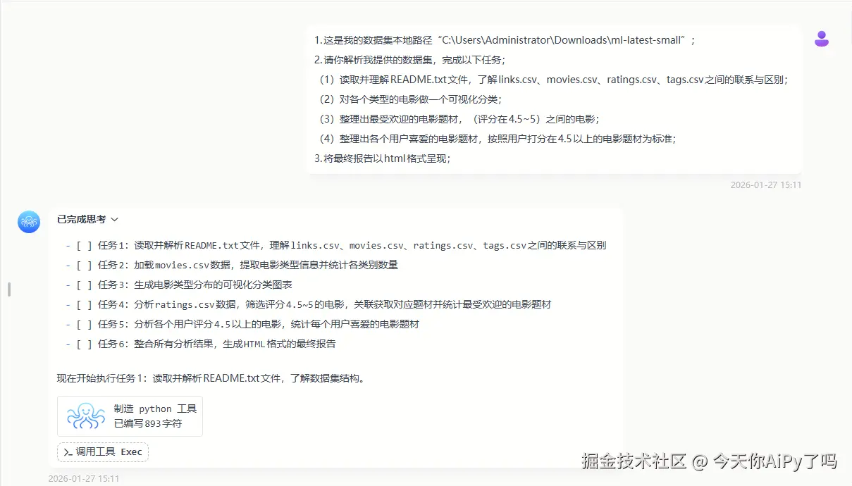
Task: Click the terminal icon in Exec button
Action: (68, 452)
